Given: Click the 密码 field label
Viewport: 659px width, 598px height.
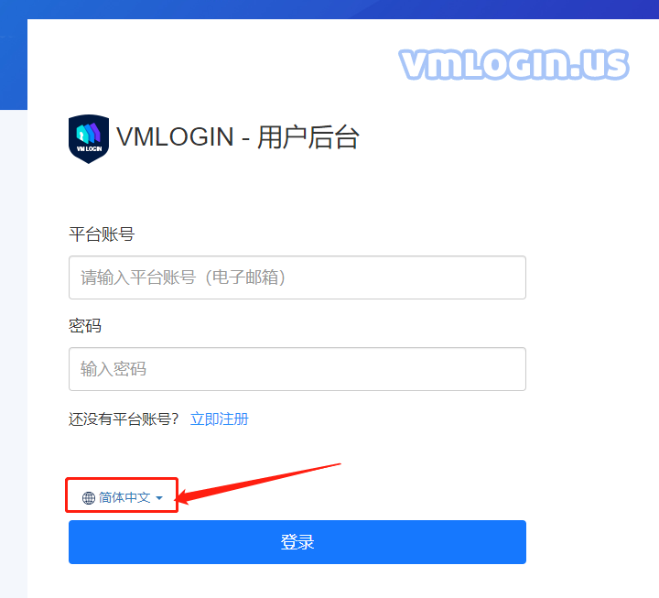Looking at the screenshot, I should click(85, 325).
